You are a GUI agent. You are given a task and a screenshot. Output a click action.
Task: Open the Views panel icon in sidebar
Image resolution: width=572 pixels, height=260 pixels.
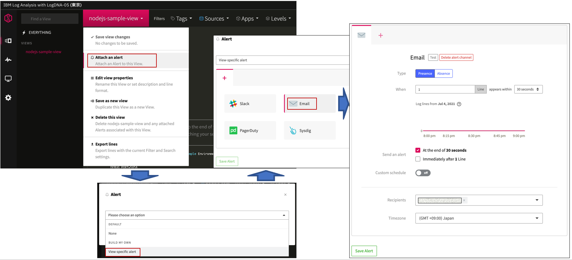coord(8,41)
